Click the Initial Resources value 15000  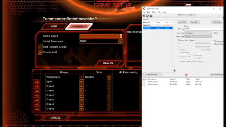pos(83,41)
